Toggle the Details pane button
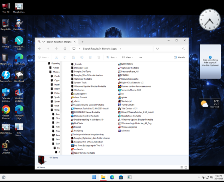The height and width of the screenshot is (182, 224). [179, 57]
